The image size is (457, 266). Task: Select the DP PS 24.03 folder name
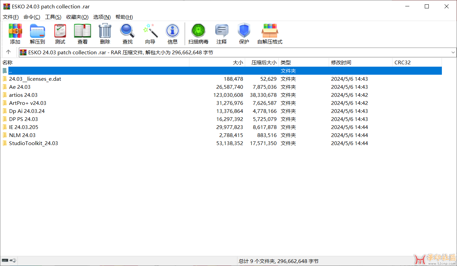click(24, 119)
